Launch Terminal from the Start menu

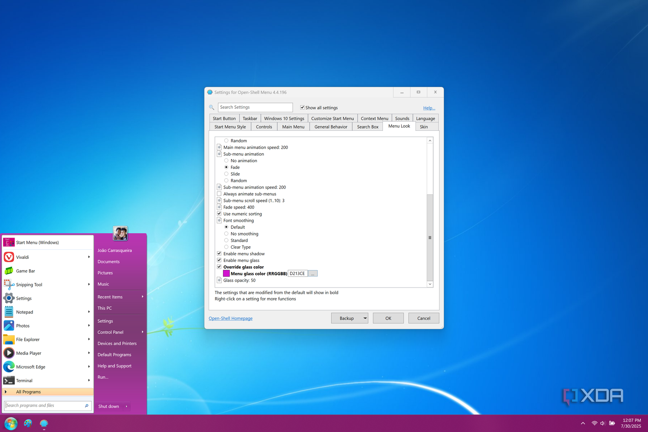tap(24, 380)
